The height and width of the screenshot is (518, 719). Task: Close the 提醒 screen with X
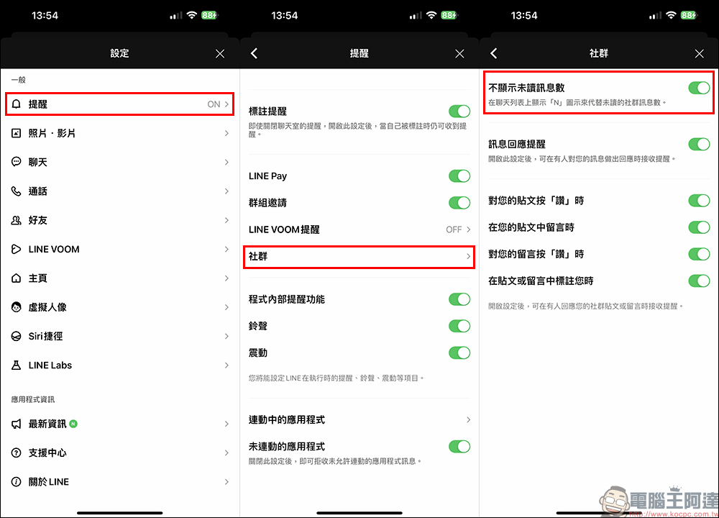pos(459,54)
